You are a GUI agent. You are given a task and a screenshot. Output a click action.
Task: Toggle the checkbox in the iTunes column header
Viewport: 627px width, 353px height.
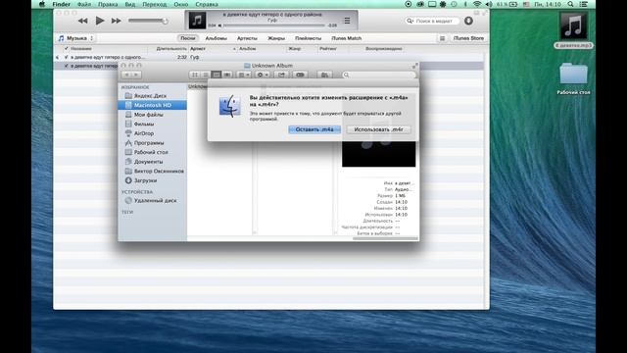tap(66, 48)
